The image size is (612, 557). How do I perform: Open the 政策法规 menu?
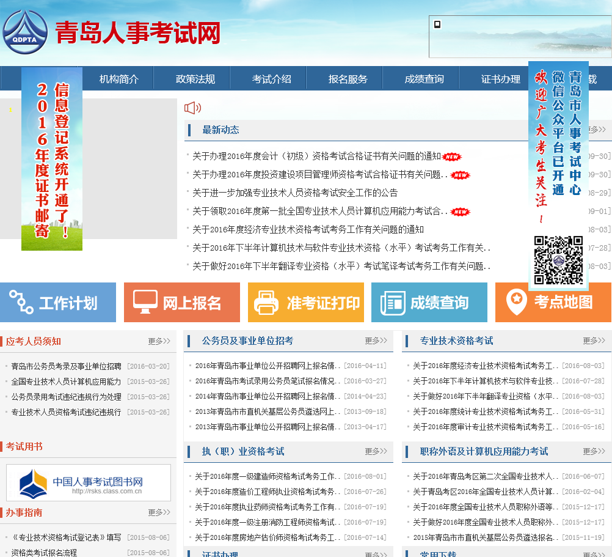(x=195, y=79)
